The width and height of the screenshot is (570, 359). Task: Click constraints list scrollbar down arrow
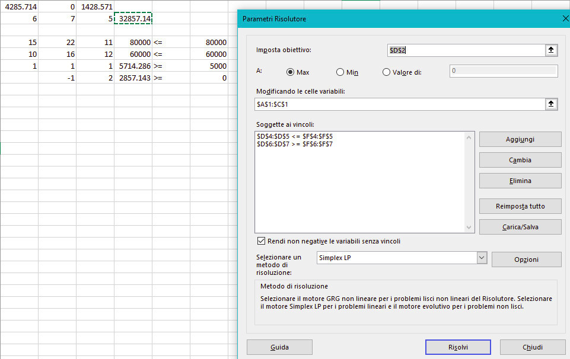[469, 227]
